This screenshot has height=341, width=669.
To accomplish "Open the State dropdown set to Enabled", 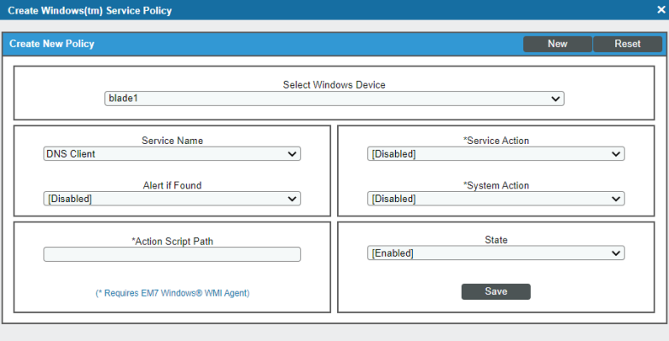I will [x=496, y=252].
